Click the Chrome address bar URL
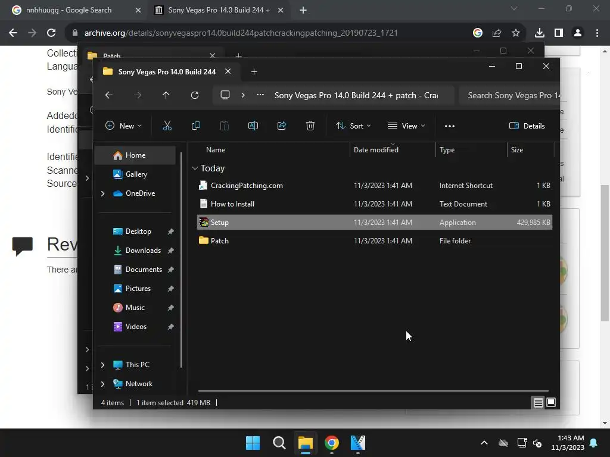Viewport: 610px width, 457px height. [x=241, y=33]
